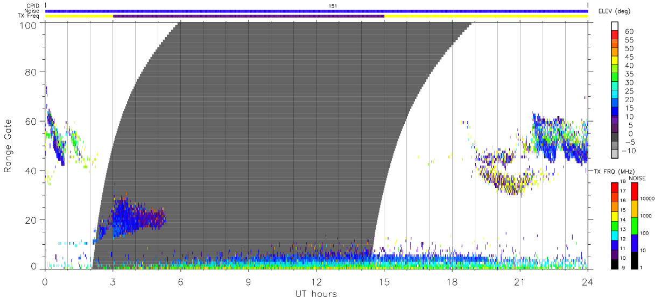Click the yellow swatch in ELEV color bar
This screenshot has width=661, height=305.
(615, 60)
